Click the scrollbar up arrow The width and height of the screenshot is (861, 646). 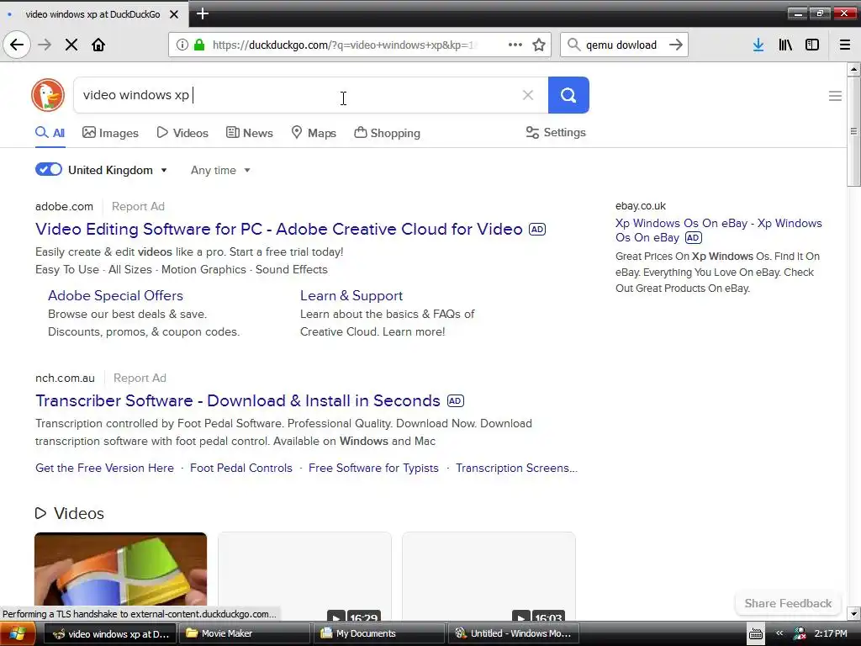(x=853, y=69)
